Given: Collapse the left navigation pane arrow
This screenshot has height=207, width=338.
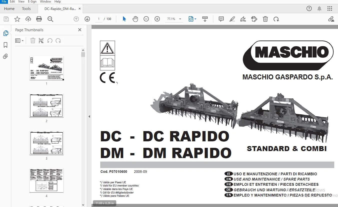Looking at the screenshot, I should point(89,116).
